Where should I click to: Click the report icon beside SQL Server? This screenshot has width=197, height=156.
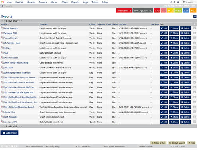tap(2, 68)
